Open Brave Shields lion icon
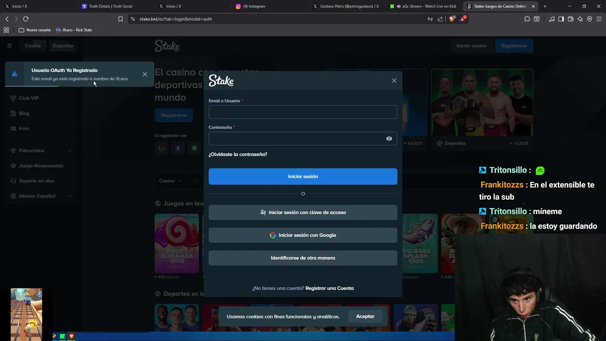Screen dimensions: 606x341 452,19
